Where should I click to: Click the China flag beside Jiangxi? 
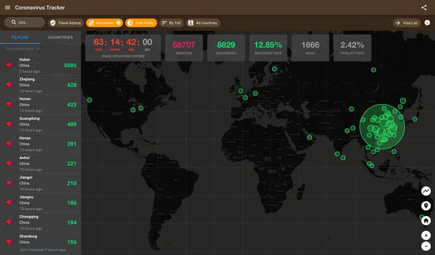coord(9,183)
